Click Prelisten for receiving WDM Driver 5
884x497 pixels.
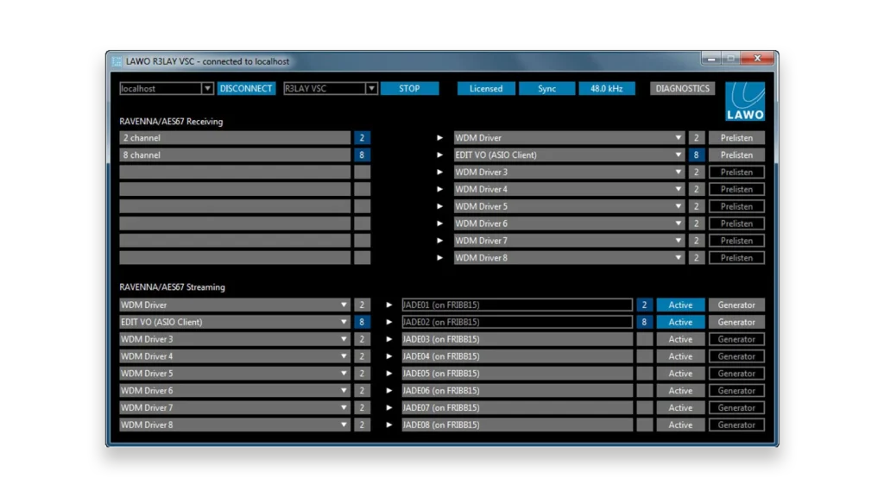coord(736,207)
